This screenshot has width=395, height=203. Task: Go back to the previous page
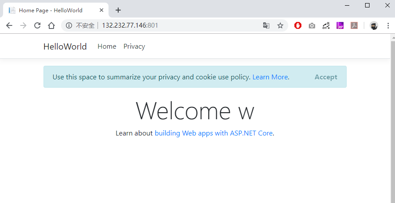point(9,25)
